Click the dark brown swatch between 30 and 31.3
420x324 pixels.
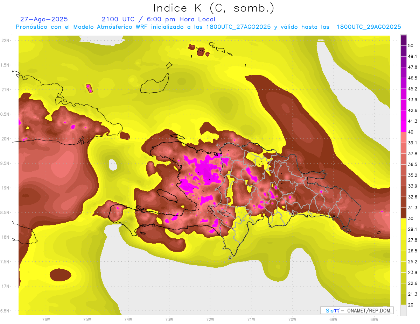[x=404, y=213]
